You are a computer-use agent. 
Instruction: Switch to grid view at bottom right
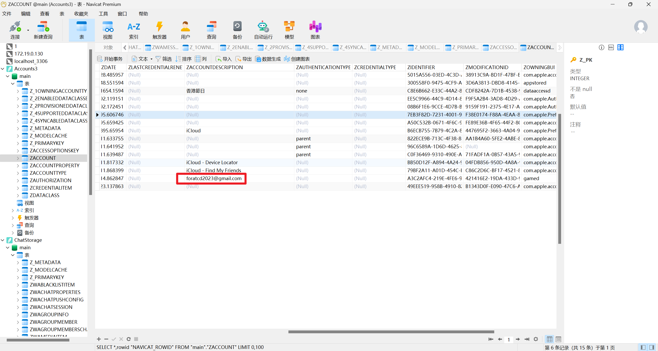[549, 339]
